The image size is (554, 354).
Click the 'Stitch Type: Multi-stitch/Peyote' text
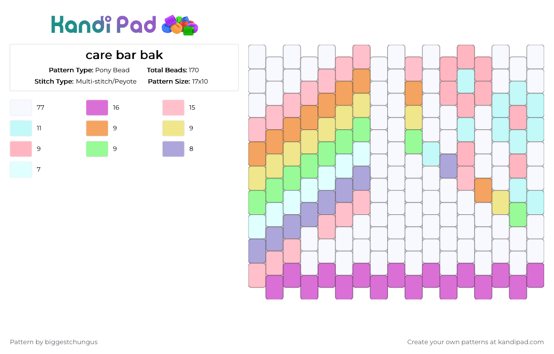tap(85, 82)
